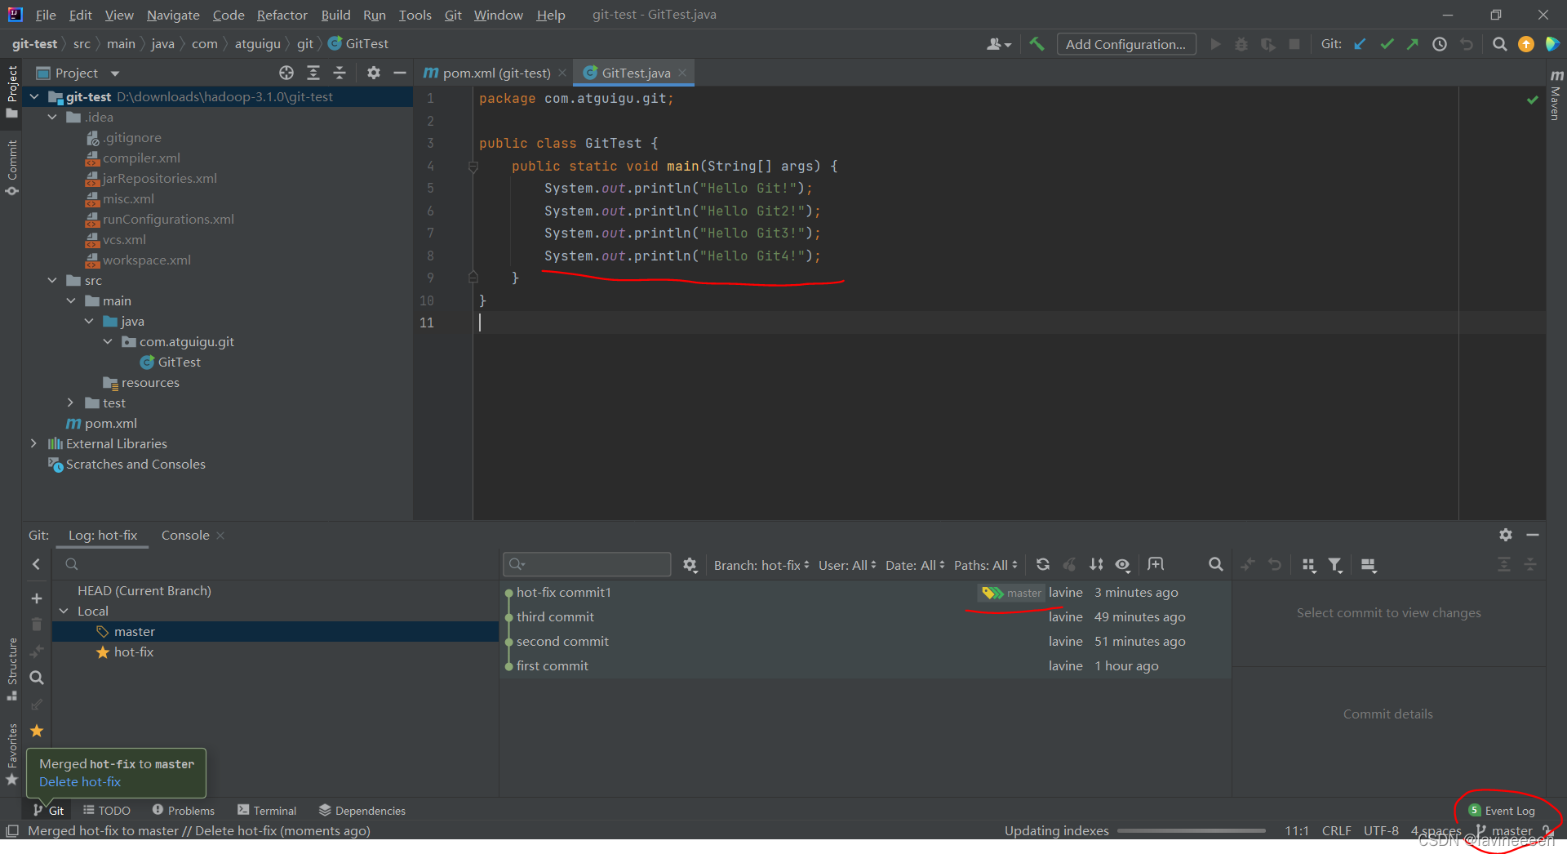This screenshot has height=854, width=1567.
Task: Hide the Project tool window
Action: (400, 73)
